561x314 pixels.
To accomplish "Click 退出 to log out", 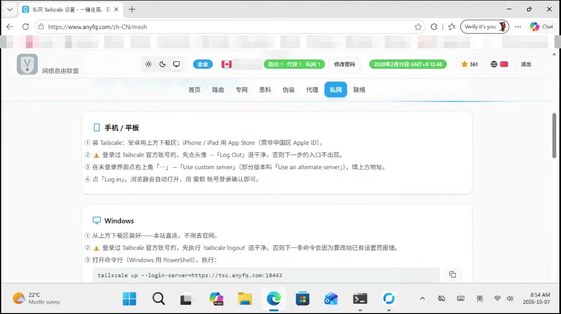I will (526, 64).
